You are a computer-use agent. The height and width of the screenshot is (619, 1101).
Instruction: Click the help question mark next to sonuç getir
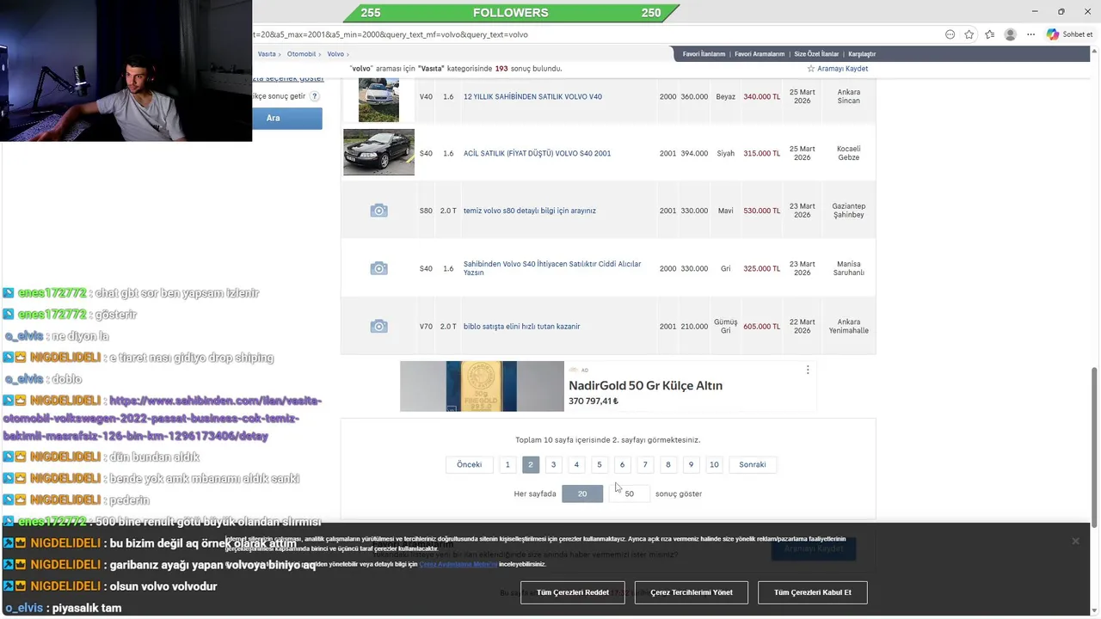[315, 96]
